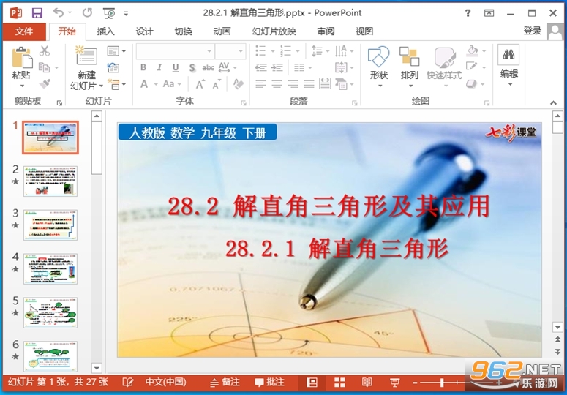Open the File (文件) tab
567x395 pixels.
(24, 31)
